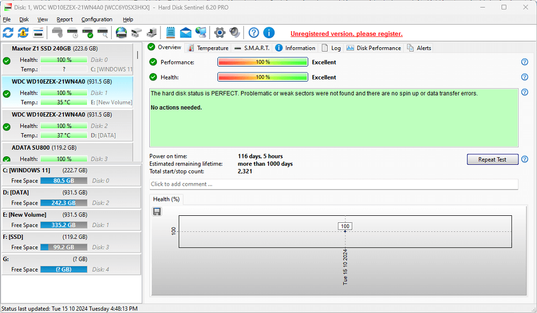Click the toolbar blue info icon
Image resolution: width=537 pixels, height=313 pixels.
point(269,33)
